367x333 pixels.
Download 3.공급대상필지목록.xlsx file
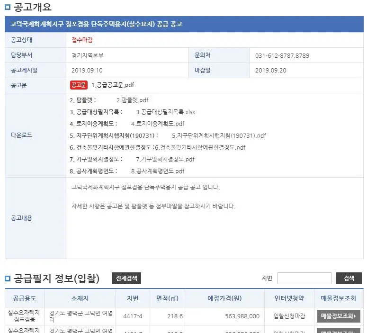point(165,112)
